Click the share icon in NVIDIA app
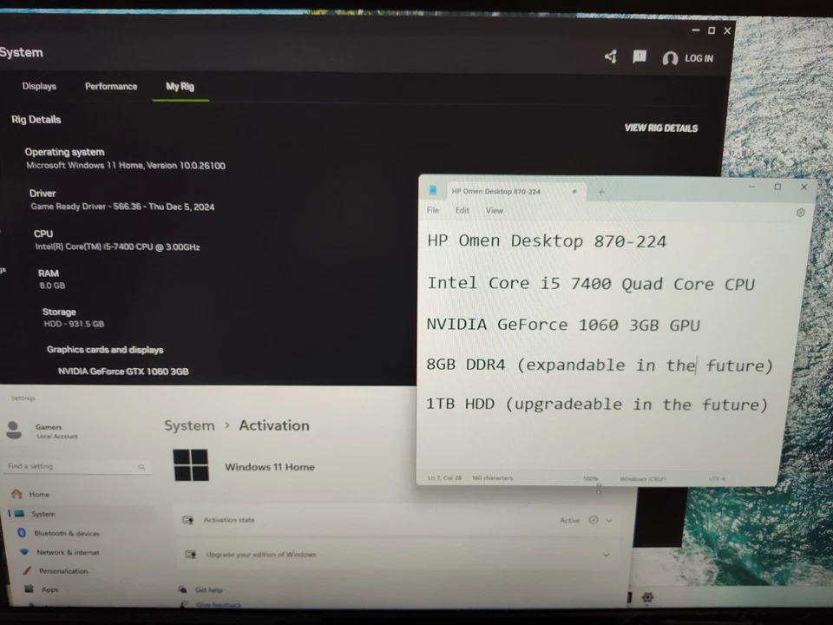 tap(611, 56)
